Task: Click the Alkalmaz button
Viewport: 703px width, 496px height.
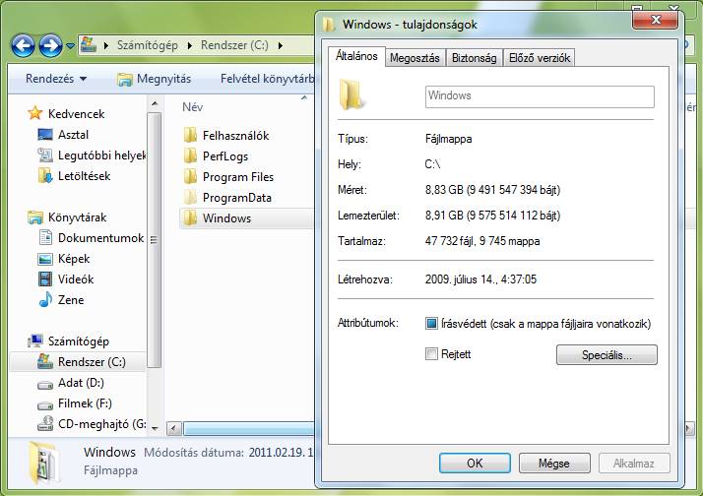Action: 634,463
